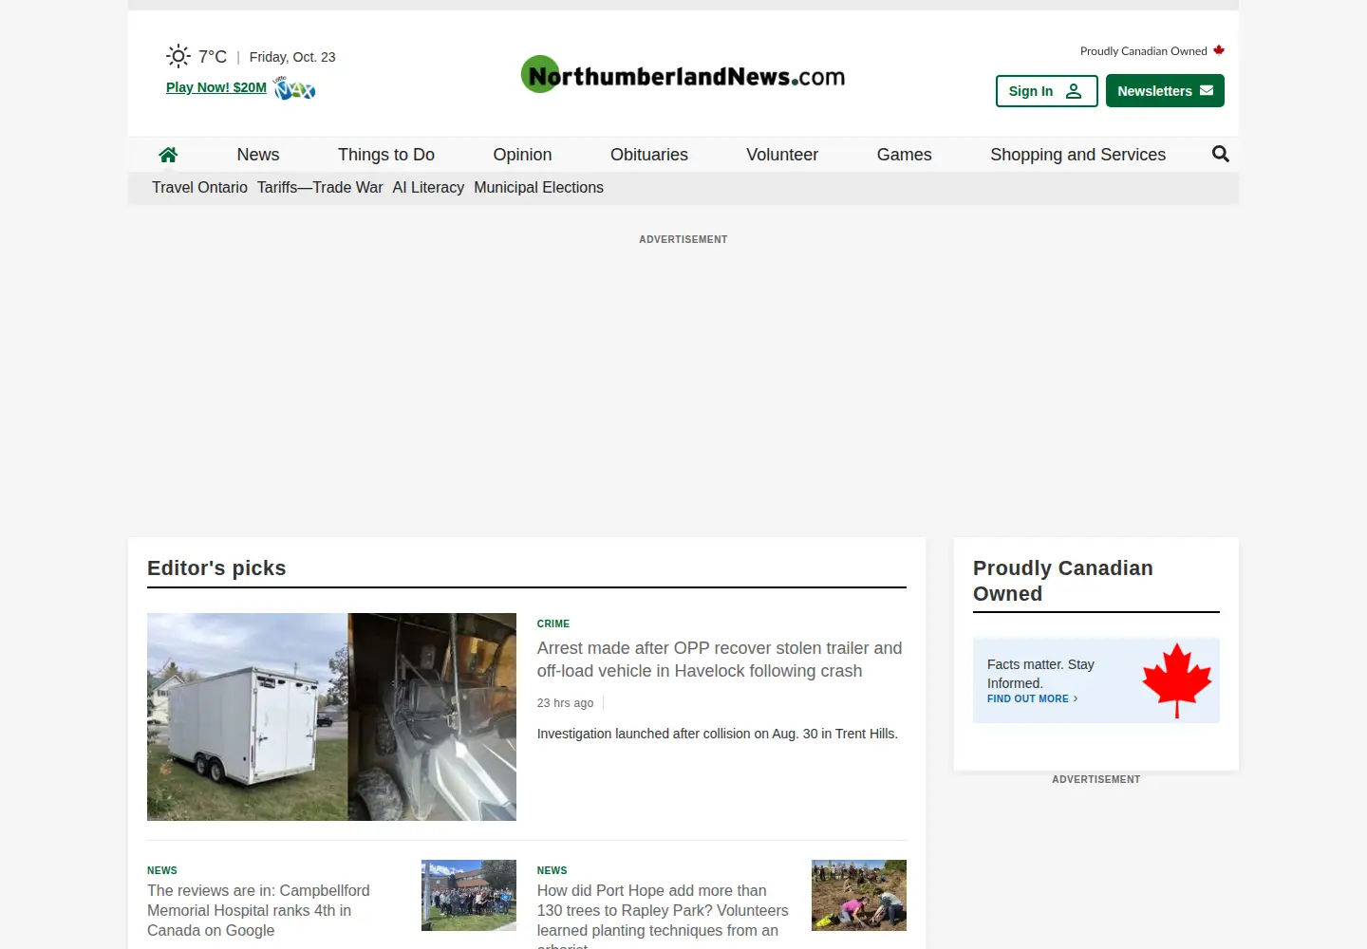The image size is (1367, 949).
Task: Open the stolen trailer arrest headline
Action: (x=720, y=660)
